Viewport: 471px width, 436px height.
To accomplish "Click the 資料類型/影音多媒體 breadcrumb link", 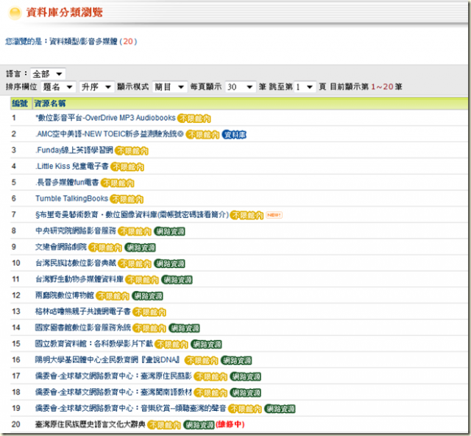I will 83,41.
